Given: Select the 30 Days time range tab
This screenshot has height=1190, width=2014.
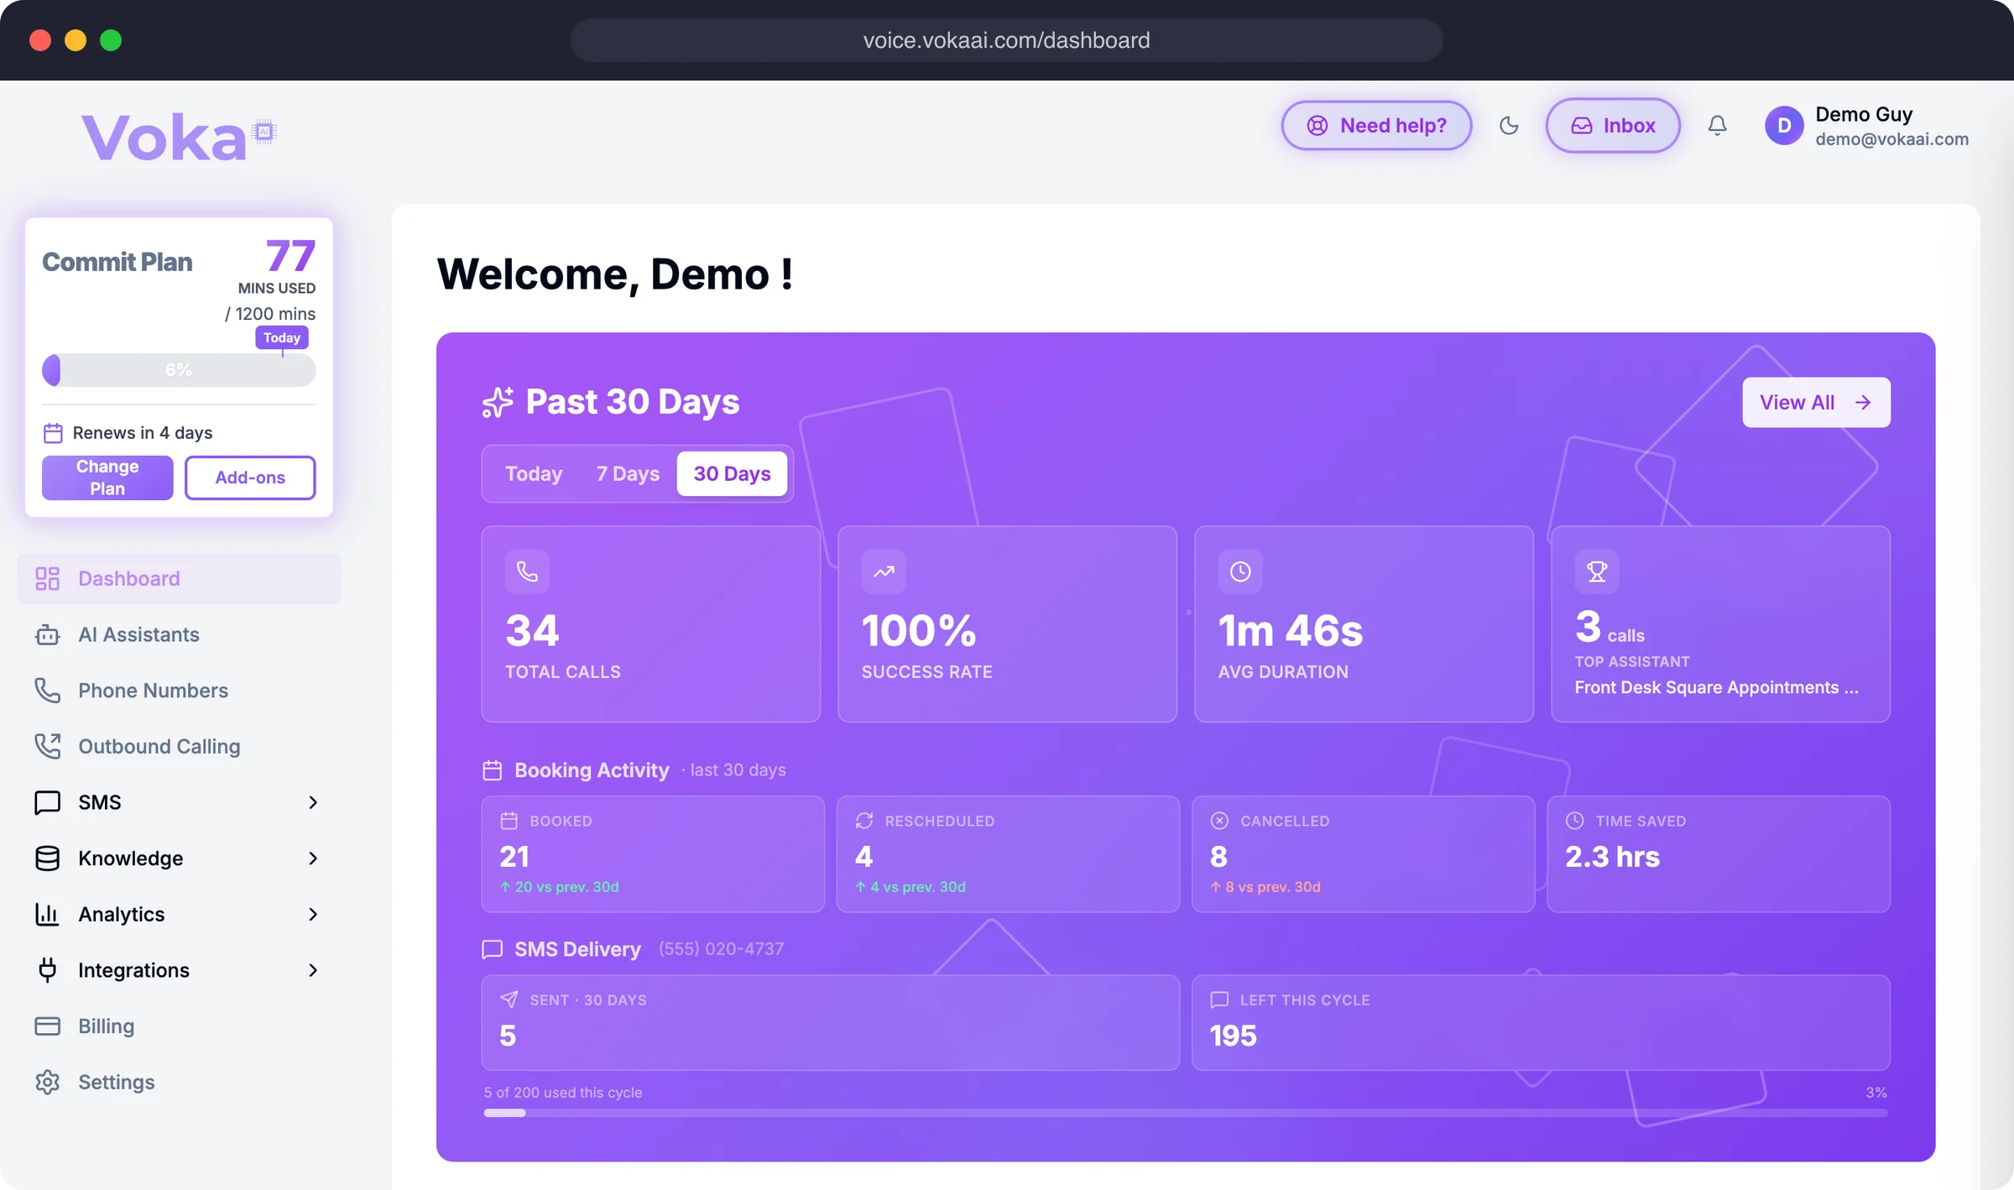Looking at the screenshot, I should [732, 473].
